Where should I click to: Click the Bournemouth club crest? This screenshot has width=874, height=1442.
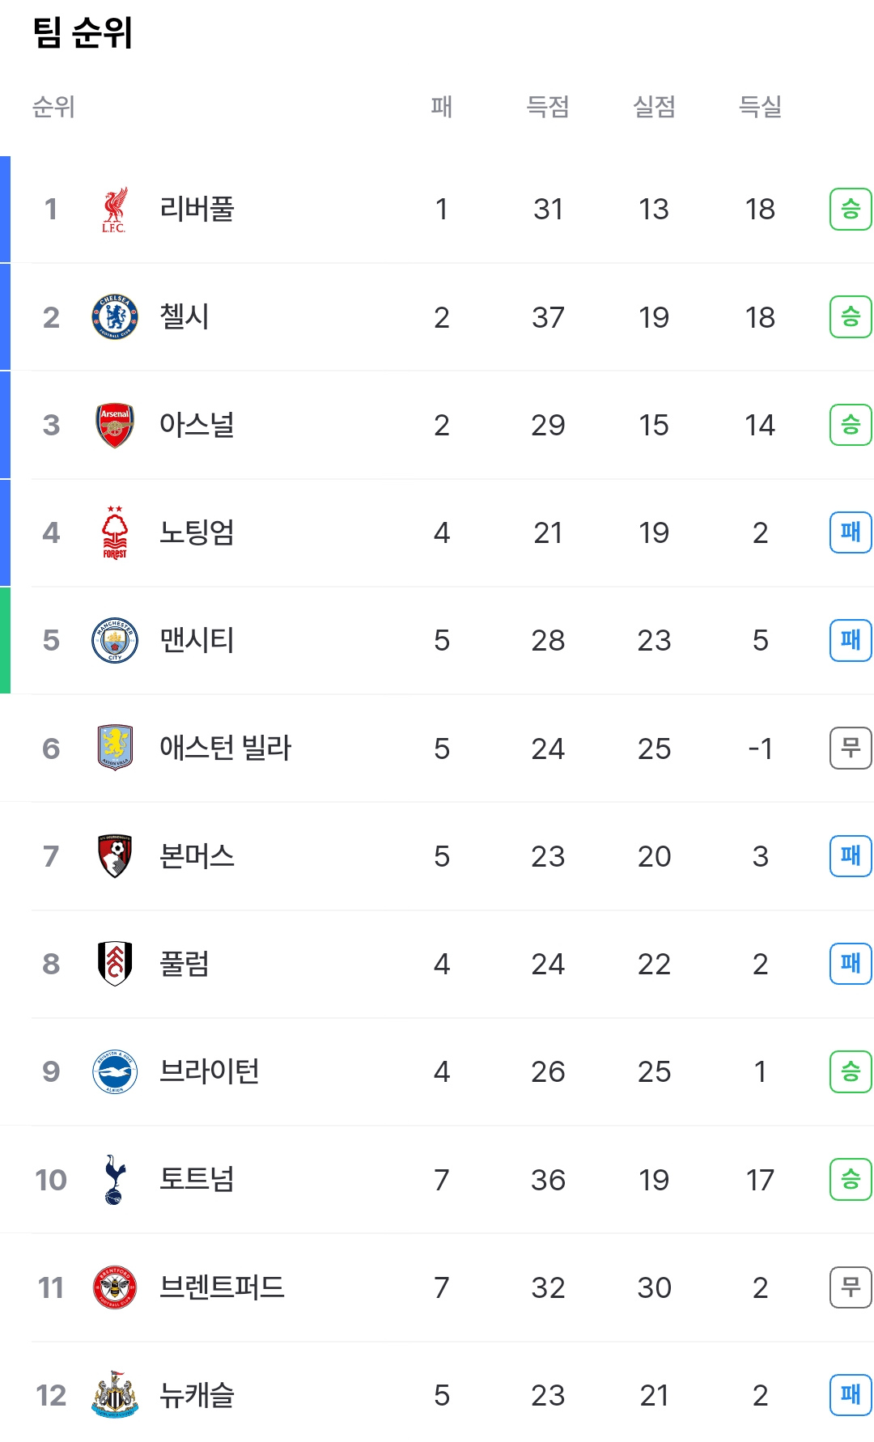click(x=114, y=856)
